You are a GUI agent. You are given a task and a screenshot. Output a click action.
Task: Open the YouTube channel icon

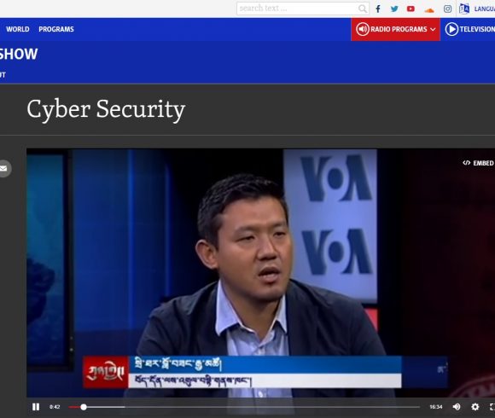click(411, 9)
